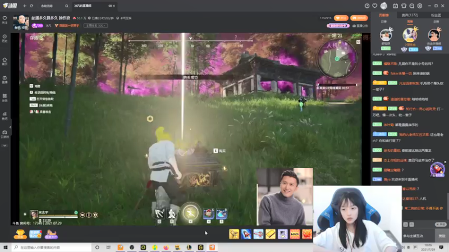Expand more sidebar items with the down chevron

pyautogui.click(x=4, y=146)
